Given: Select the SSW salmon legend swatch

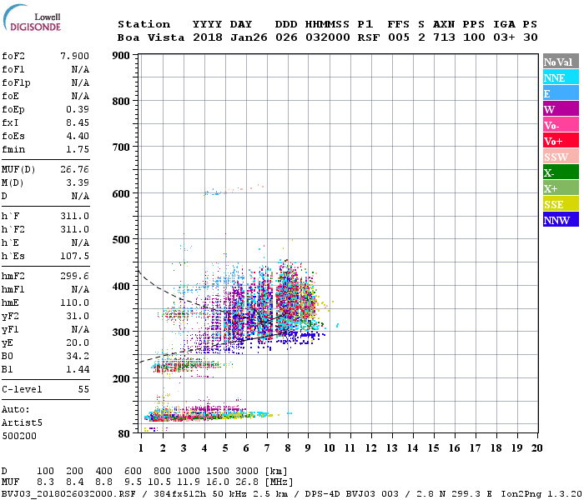Looking at the screenshot, I should (561, 157).
